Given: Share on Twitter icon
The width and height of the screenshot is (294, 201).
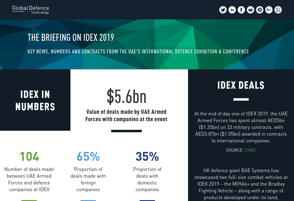Looking at the screenshot, I should [x=223, y=10].
